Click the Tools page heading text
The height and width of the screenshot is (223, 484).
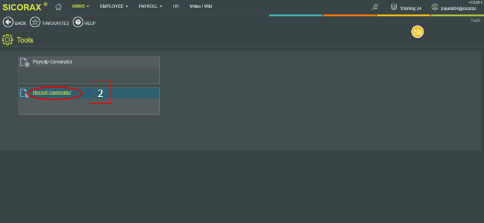point(25,40)
